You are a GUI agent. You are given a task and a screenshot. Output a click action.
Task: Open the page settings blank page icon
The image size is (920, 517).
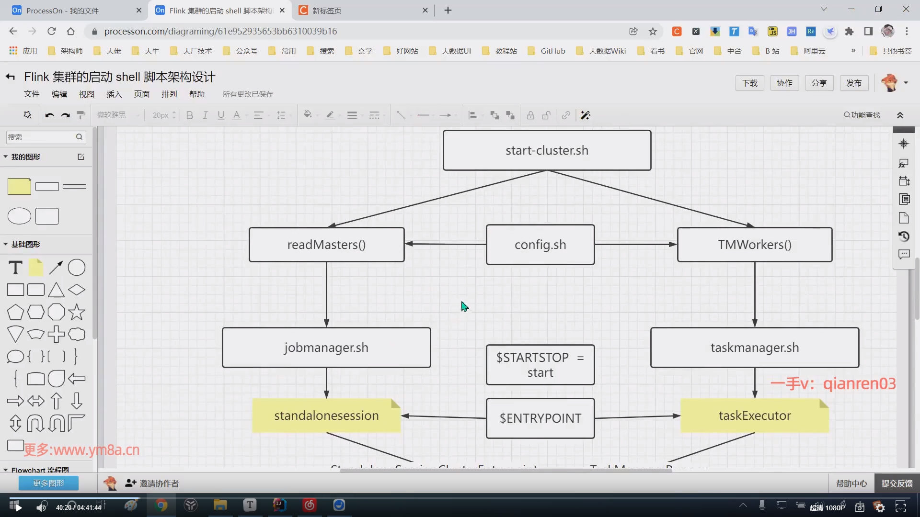[x=904, y=218]
